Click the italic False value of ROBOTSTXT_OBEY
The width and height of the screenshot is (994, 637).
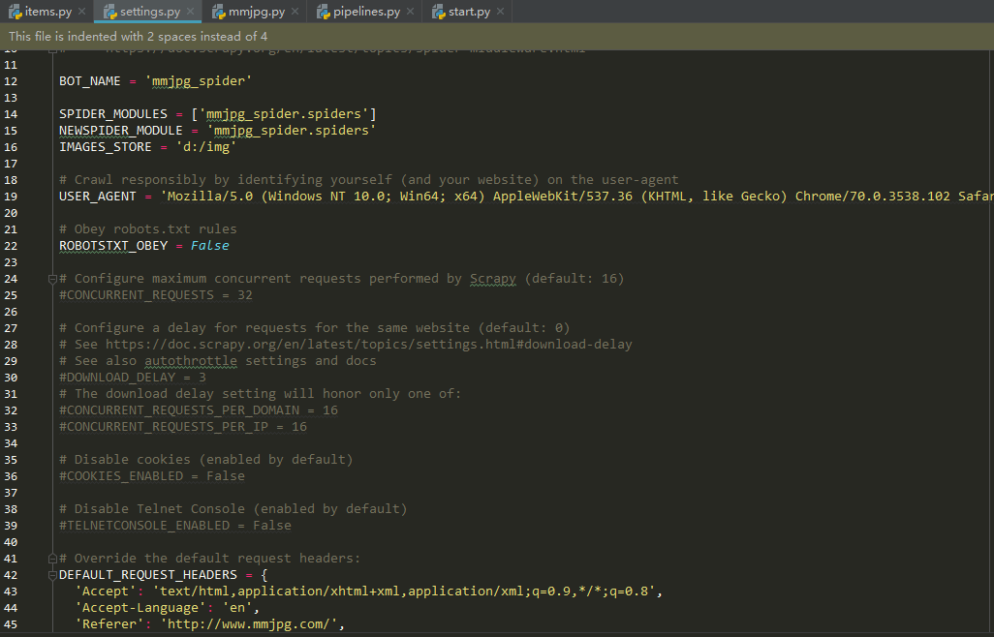pyautogui.click(x=210, y=246)
